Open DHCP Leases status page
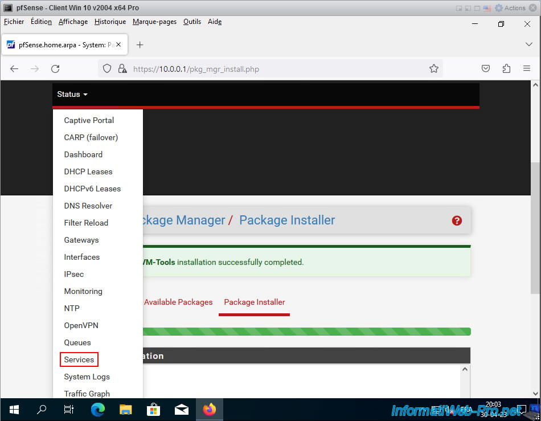 pyautogui.click(x=88, y=171)
